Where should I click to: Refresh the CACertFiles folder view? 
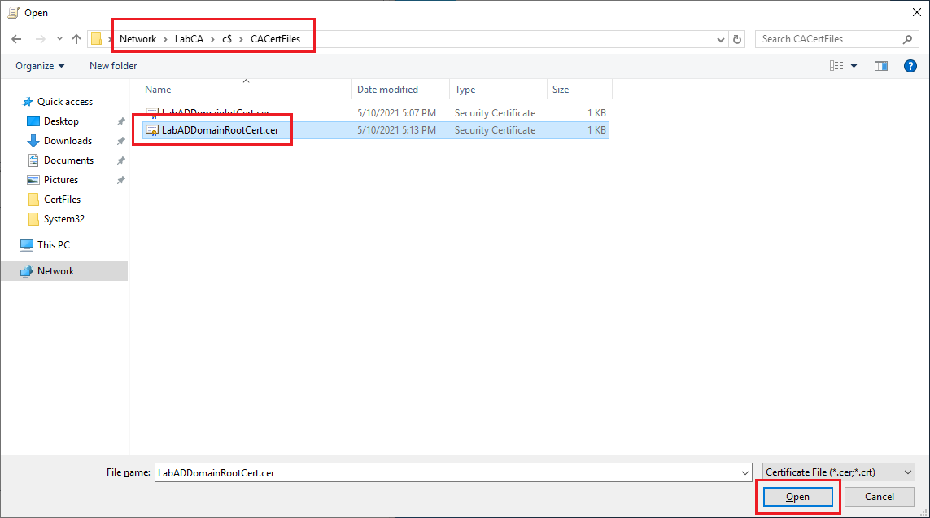737,39
